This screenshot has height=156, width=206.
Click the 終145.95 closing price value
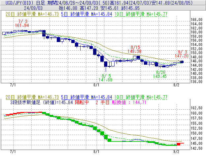(130, 8)
